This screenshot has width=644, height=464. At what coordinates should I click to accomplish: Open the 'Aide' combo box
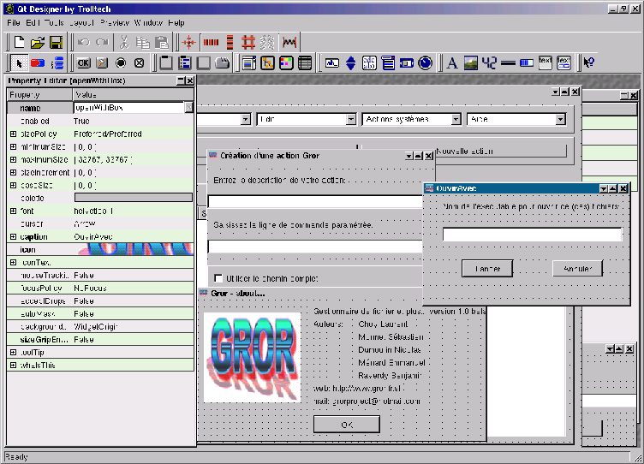(516, 119)
